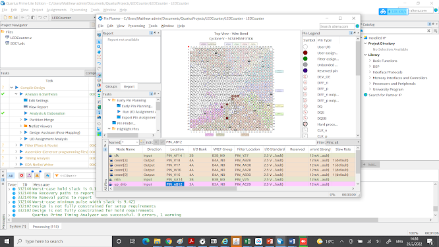Click the LEDCounter.v file icon in Project Navigator
The height and width of the screenshot is (247, 439).
click(7, 38)
